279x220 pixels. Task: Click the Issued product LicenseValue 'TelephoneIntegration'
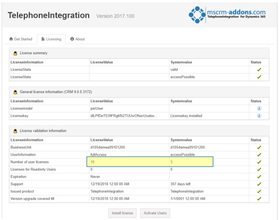pyautogui.click(x=107, y=191)
